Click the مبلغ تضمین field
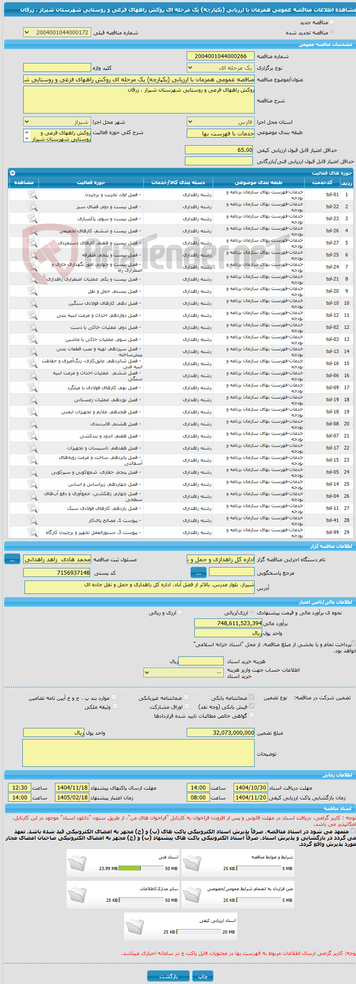 (x=221, y=732)
